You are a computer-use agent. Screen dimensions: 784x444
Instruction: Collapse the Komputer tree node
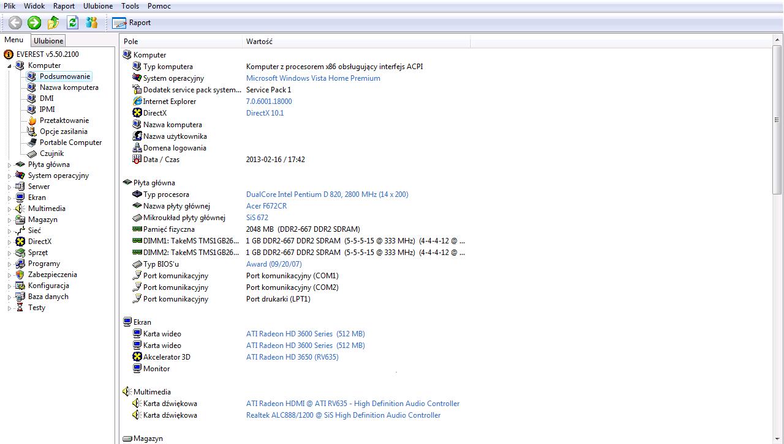[x=9, y=65]
